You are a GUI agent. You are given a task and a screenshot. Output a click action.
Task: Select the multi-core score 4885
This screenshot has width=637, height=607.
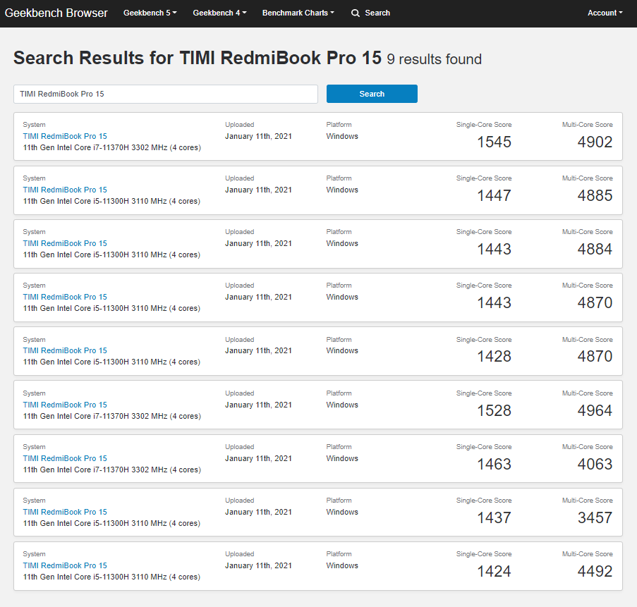(x=595, y=196)
